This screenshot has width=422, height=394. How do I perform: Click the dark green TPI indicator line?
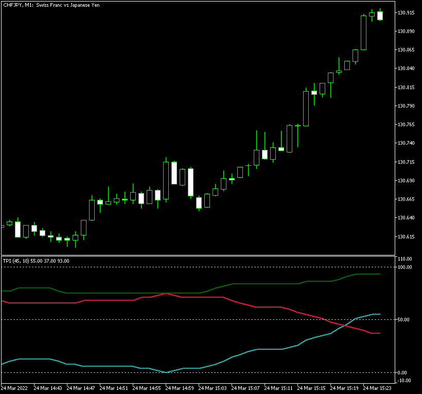point(129,293)
